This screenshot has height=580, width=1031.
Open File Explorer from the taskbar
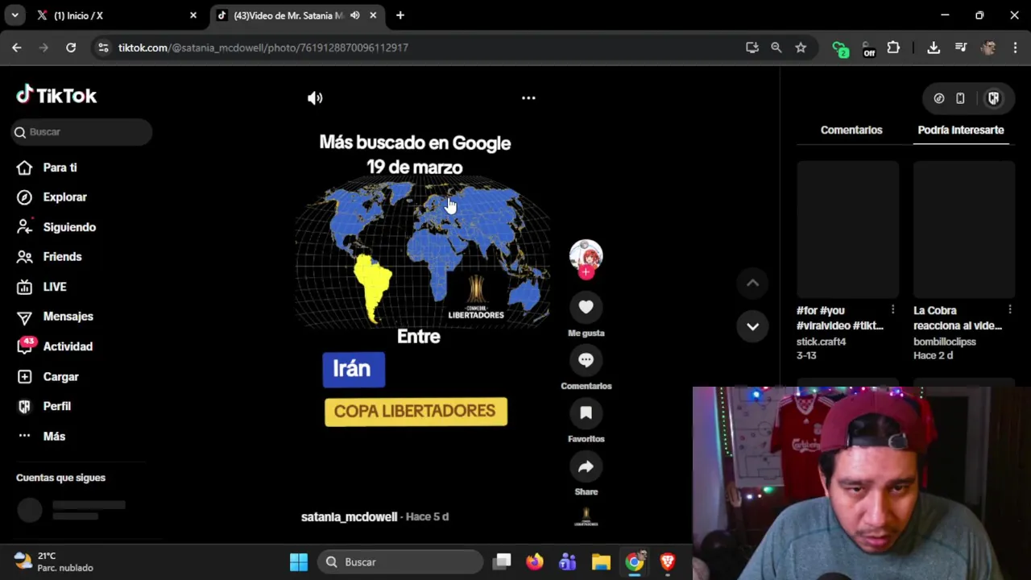tap(601, 561)
